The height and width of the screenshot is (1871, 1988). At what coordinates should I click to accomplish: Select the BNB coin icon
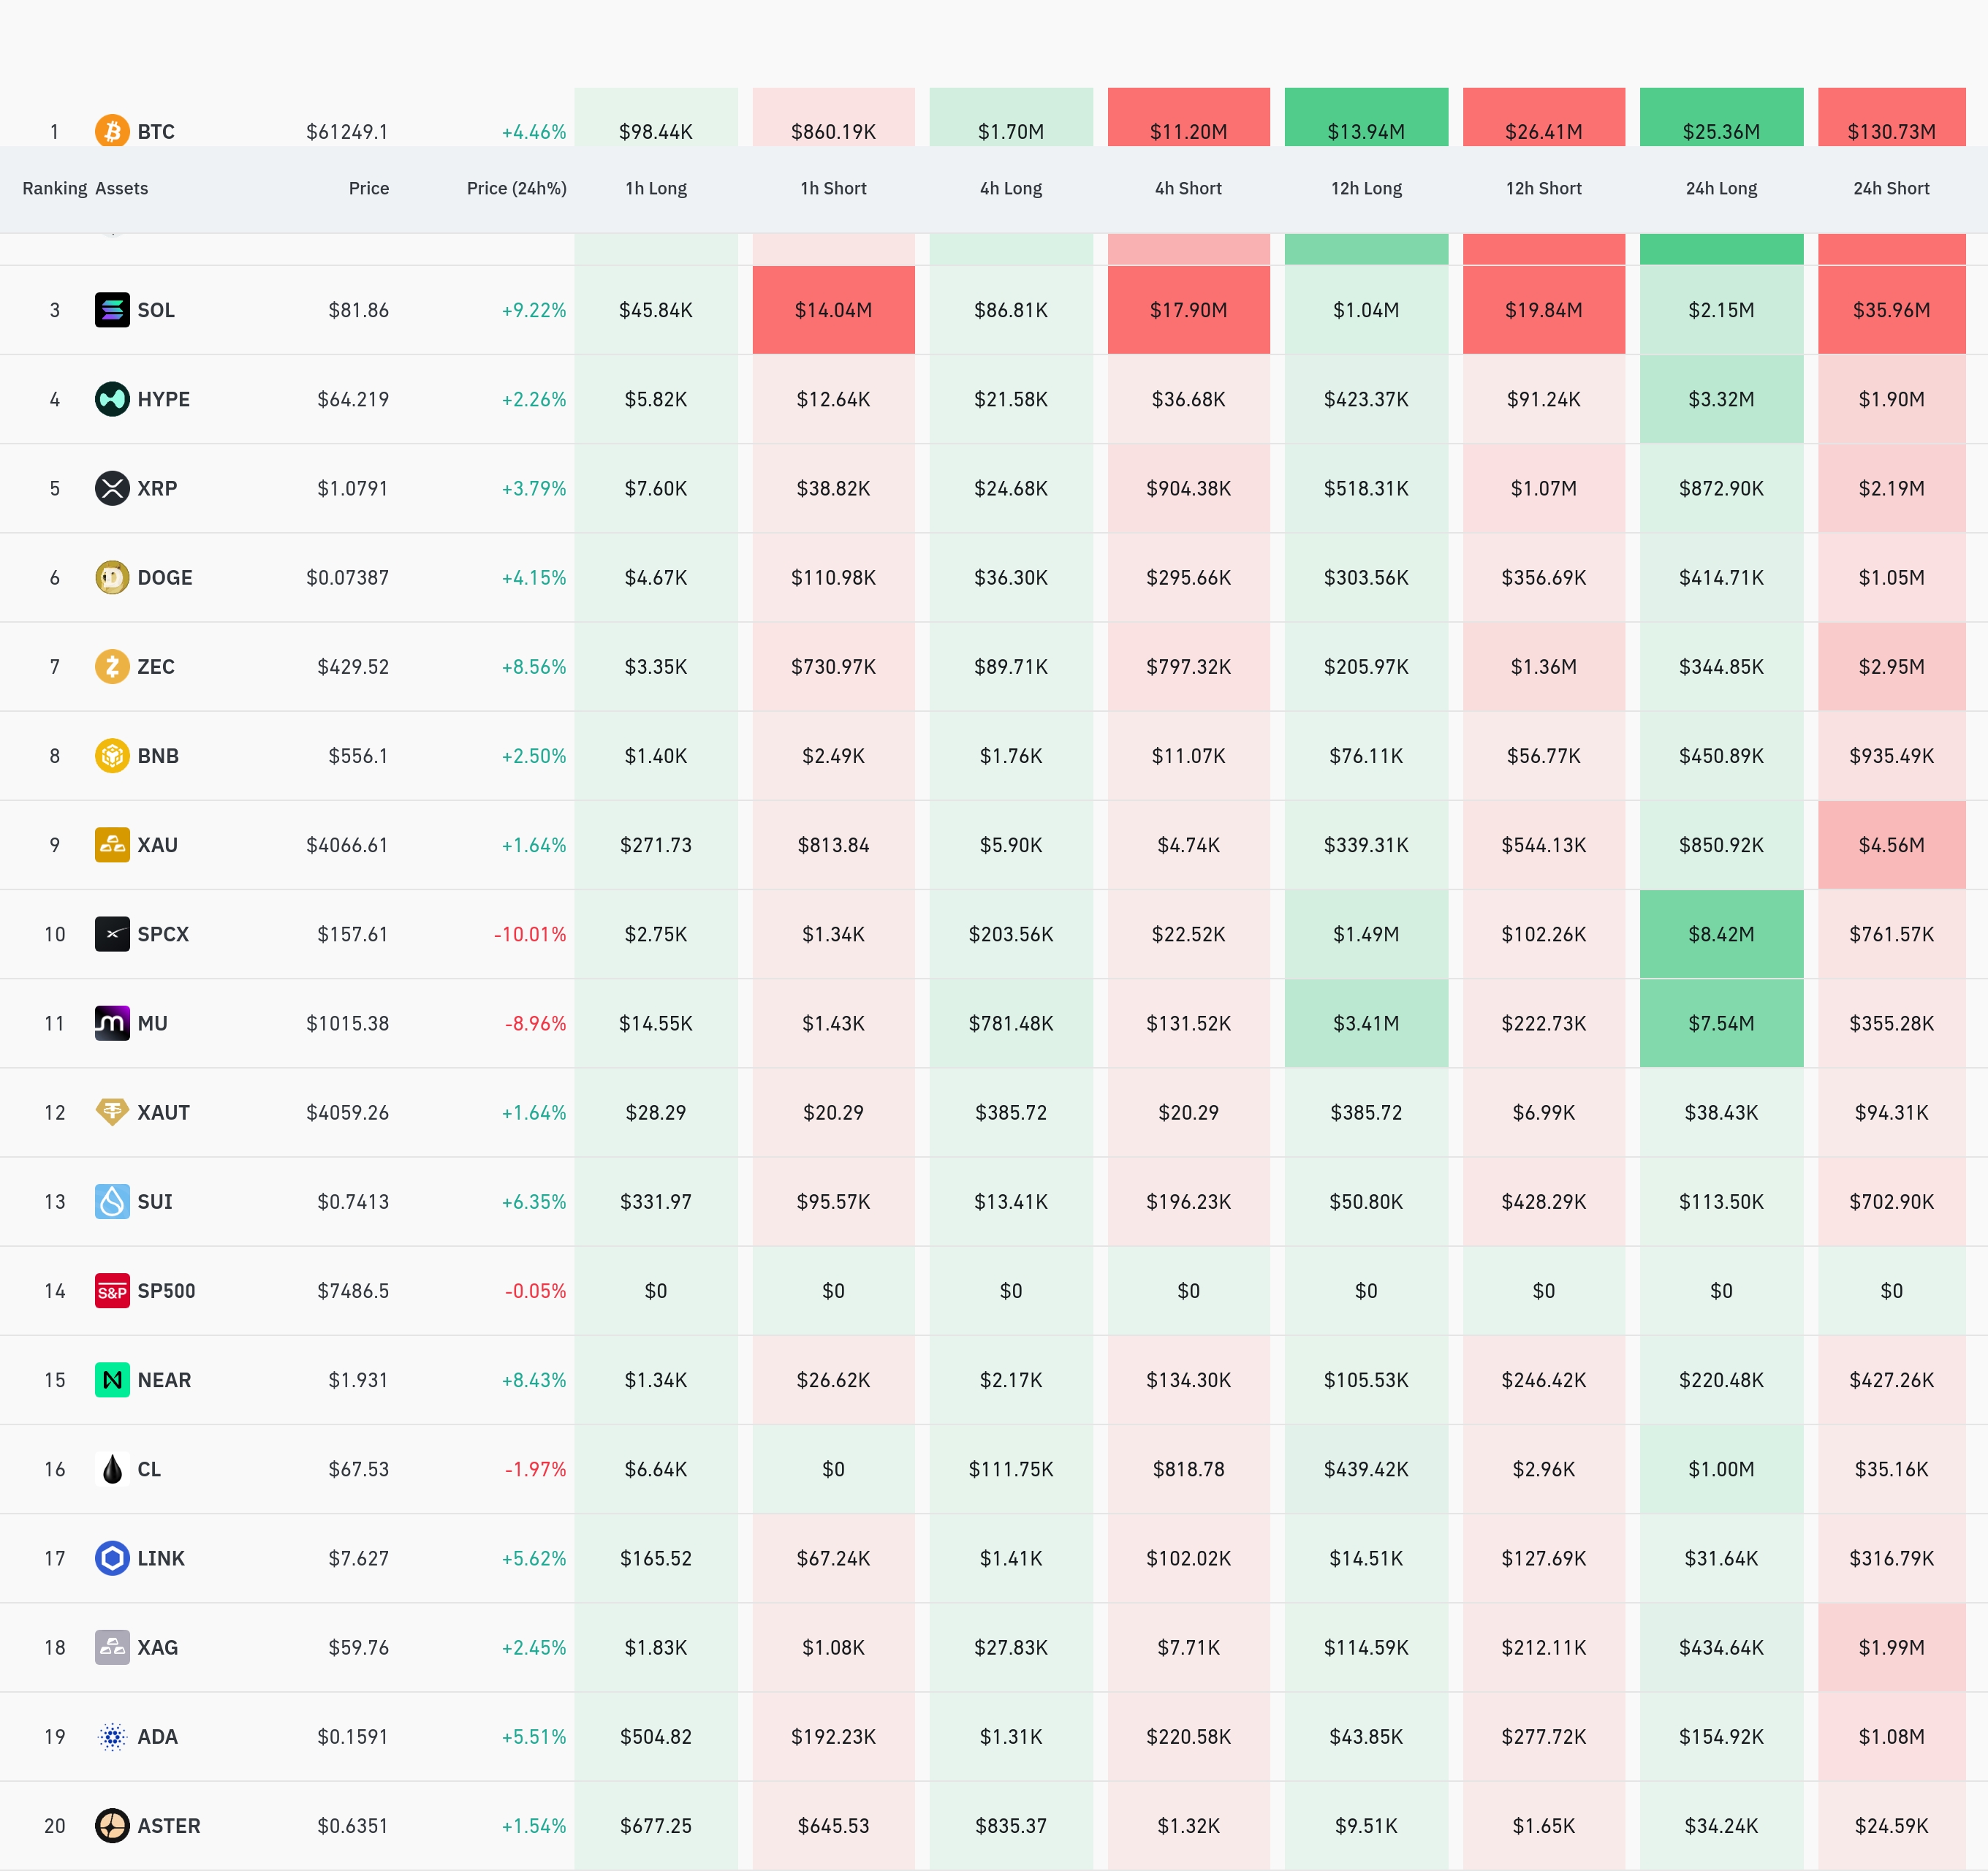[x=112, y=755]
